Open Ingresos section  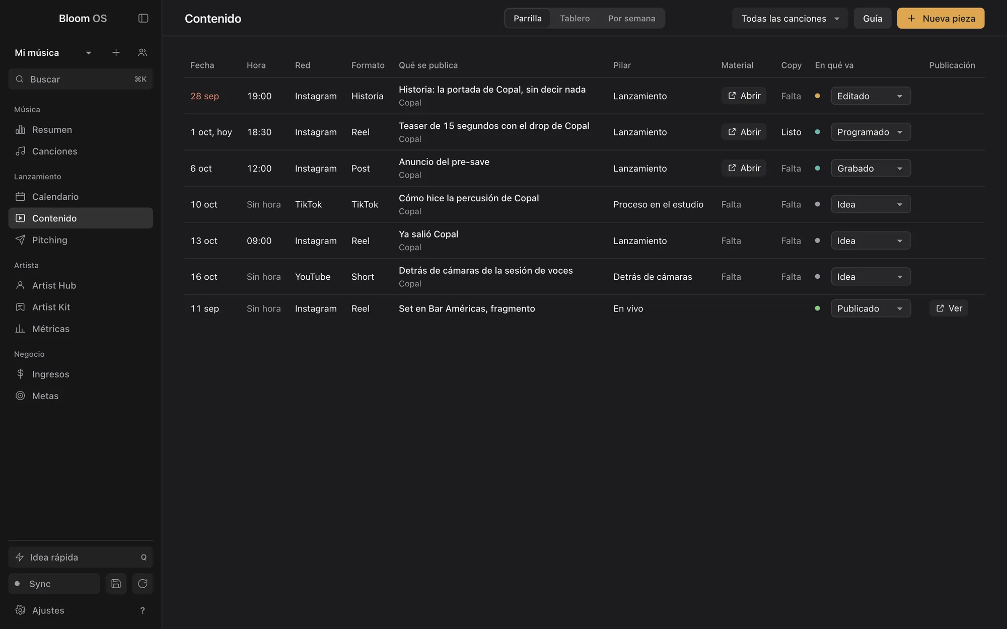pyautogui.click(x=81, y=374)
